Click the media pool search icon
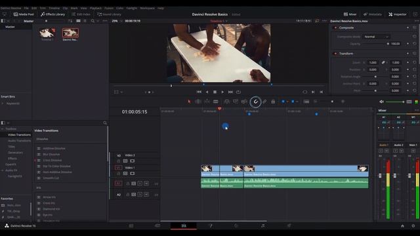Image resolution: width=420 pixels, height=236 pixels. [93, 21]
